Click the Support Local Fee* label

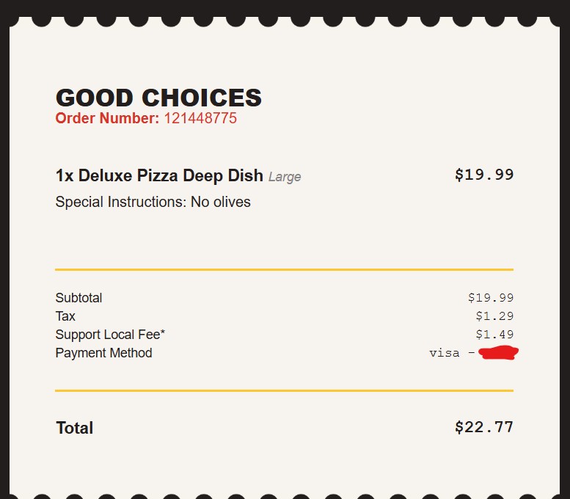pos(110,335)
